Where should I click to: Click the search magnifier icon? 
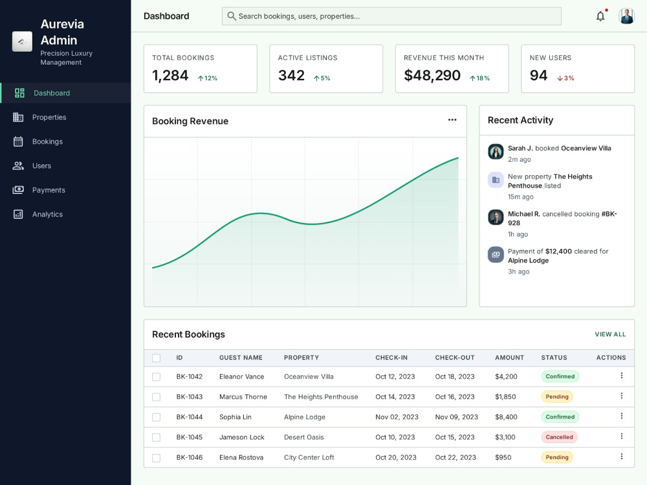click(x=232, y=16)
